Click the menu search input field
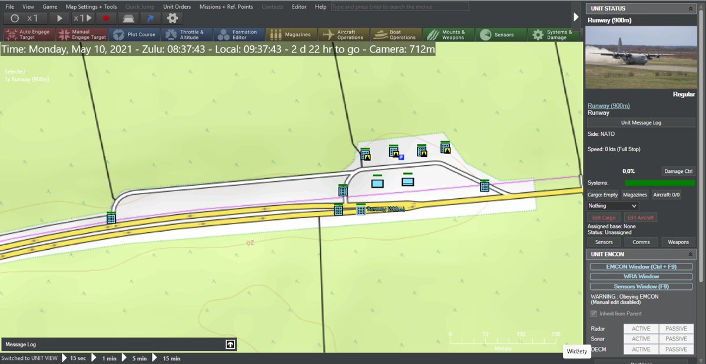Screen dimensions: 706x364 point(399,6)
